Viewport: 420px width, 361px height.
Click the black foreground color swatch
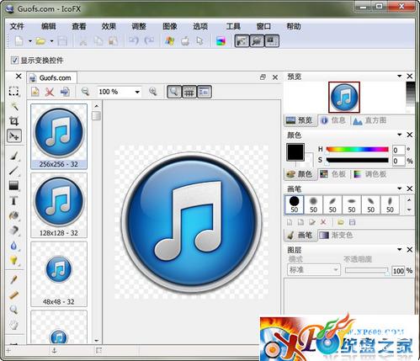[x=295, y=152]
